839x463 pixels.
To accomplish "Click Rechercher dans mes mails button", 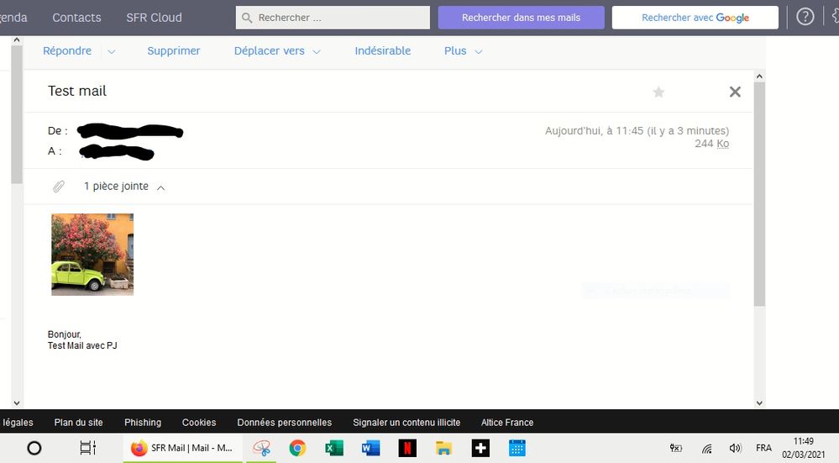I will [521, 18].
